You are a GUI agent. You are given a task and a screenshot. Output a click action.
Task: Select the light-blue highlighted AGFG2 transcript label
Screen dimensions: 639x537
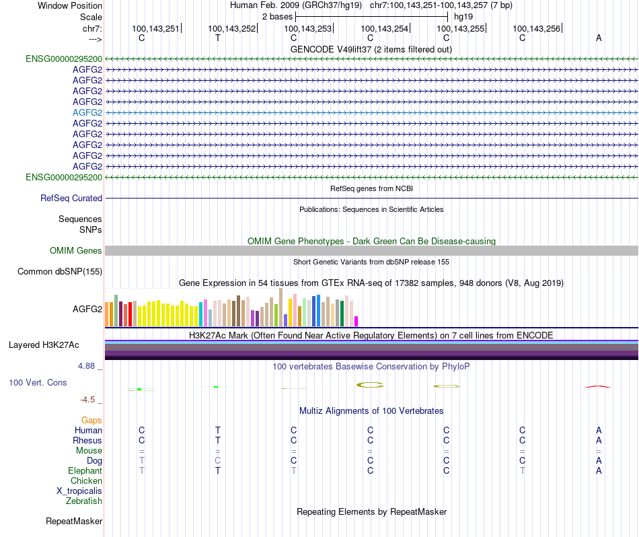[x=87, y=112]
